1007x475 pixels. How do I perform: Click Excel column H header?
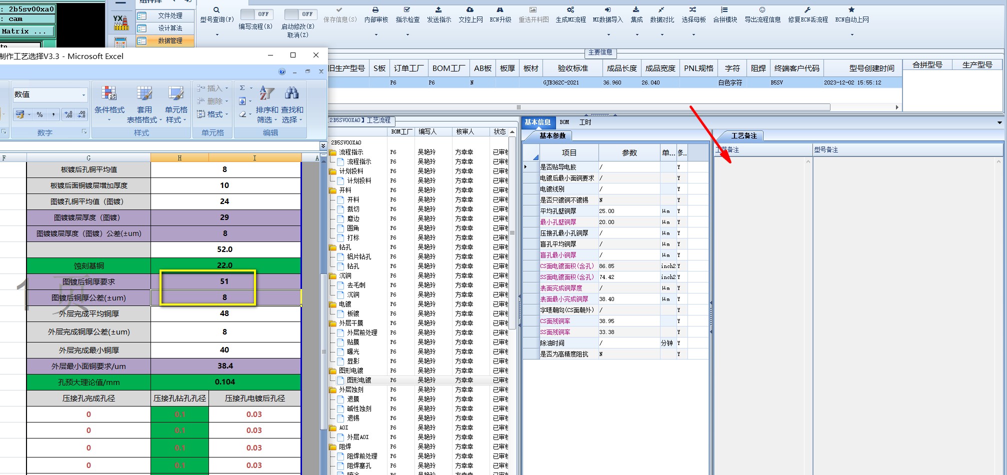pyautogui.click(x=179, y=158)
